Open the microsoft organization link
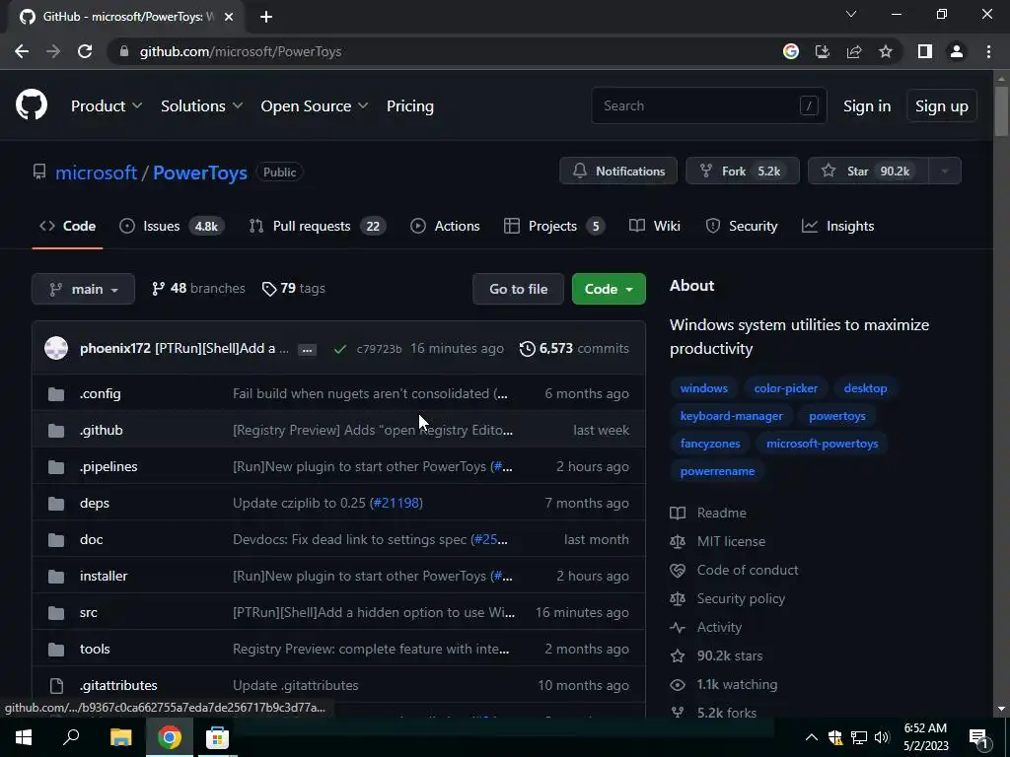The image size is (1010, 757). [x=96, y=172]
